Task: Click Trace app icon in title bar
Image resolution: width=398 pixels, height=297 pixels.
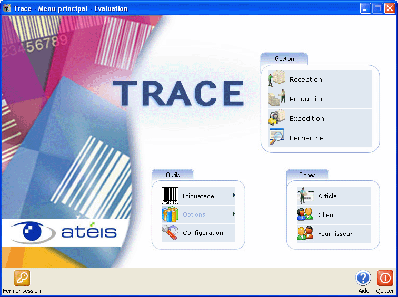Action: 7,8
